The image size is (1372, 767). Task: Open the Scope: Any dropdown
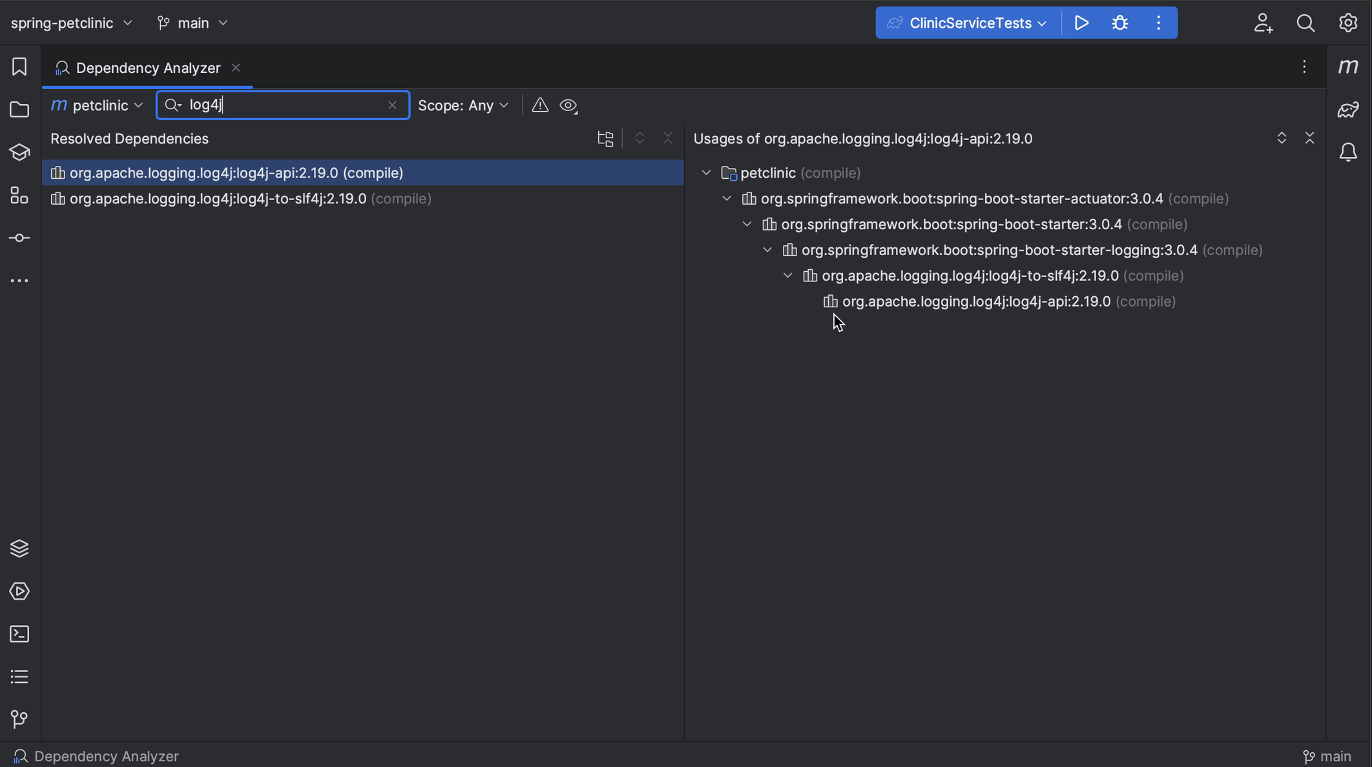coord(463,105)
